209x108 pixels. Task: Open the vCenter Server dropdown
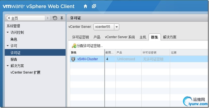point(116,27)
